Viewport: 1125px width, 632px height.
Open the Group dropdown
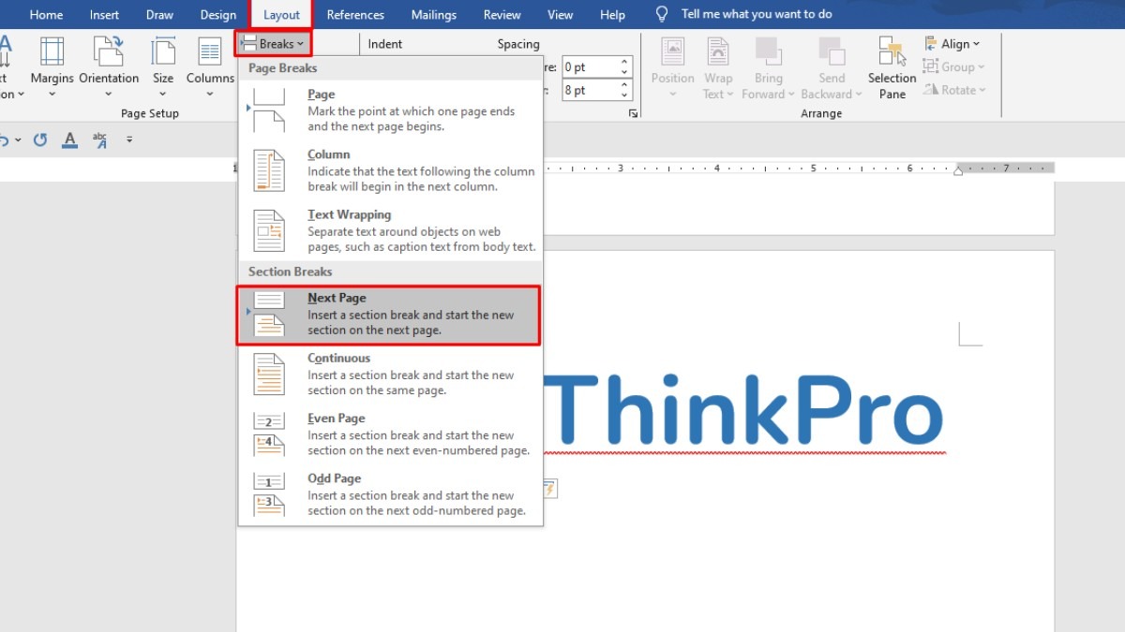point(953,67)
